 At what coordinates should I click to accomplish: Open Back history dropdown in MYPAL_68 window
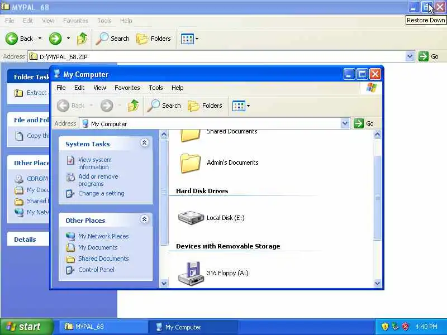(40, 39)
